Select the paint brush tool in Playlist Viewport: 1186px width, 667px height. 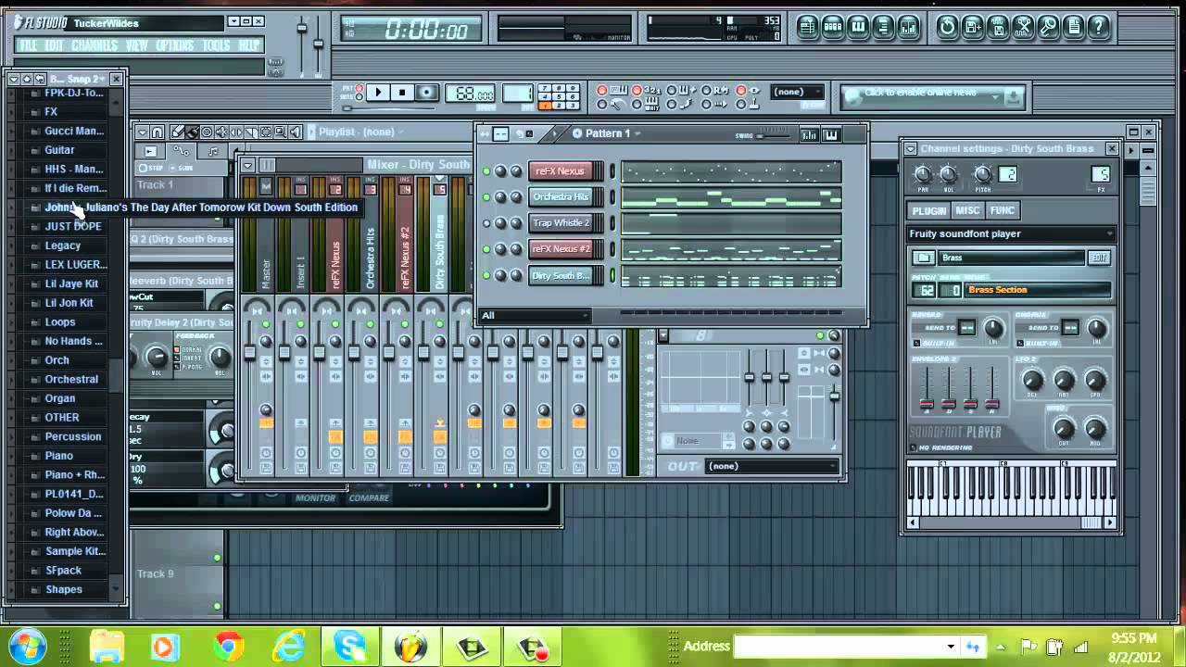tap(192, 132)
